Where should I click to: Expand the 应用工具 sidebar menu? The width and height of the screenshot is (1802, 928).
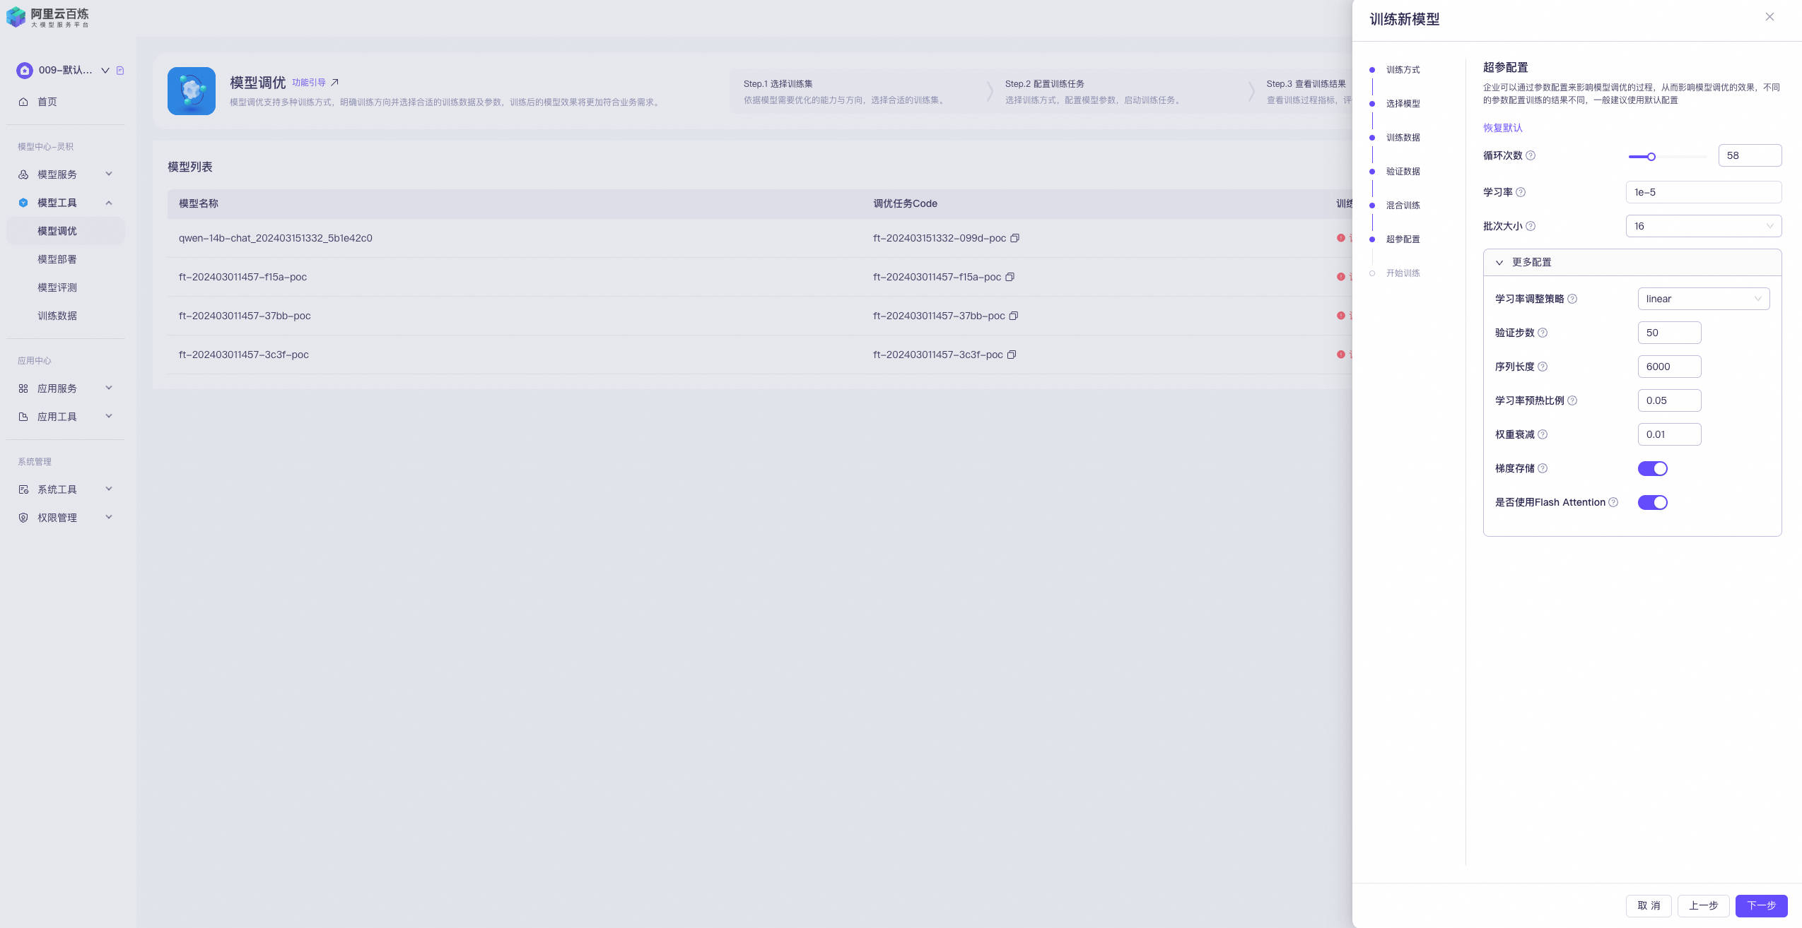click(109, 416)
